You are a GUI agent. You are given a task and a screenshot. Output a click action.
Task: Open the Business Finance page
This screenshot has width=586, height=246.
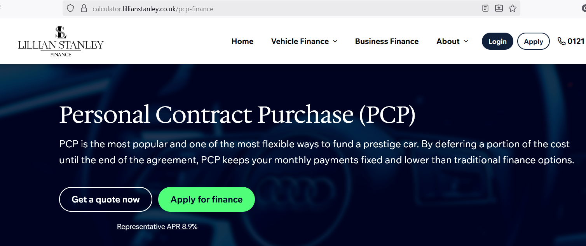click(387, 41)
